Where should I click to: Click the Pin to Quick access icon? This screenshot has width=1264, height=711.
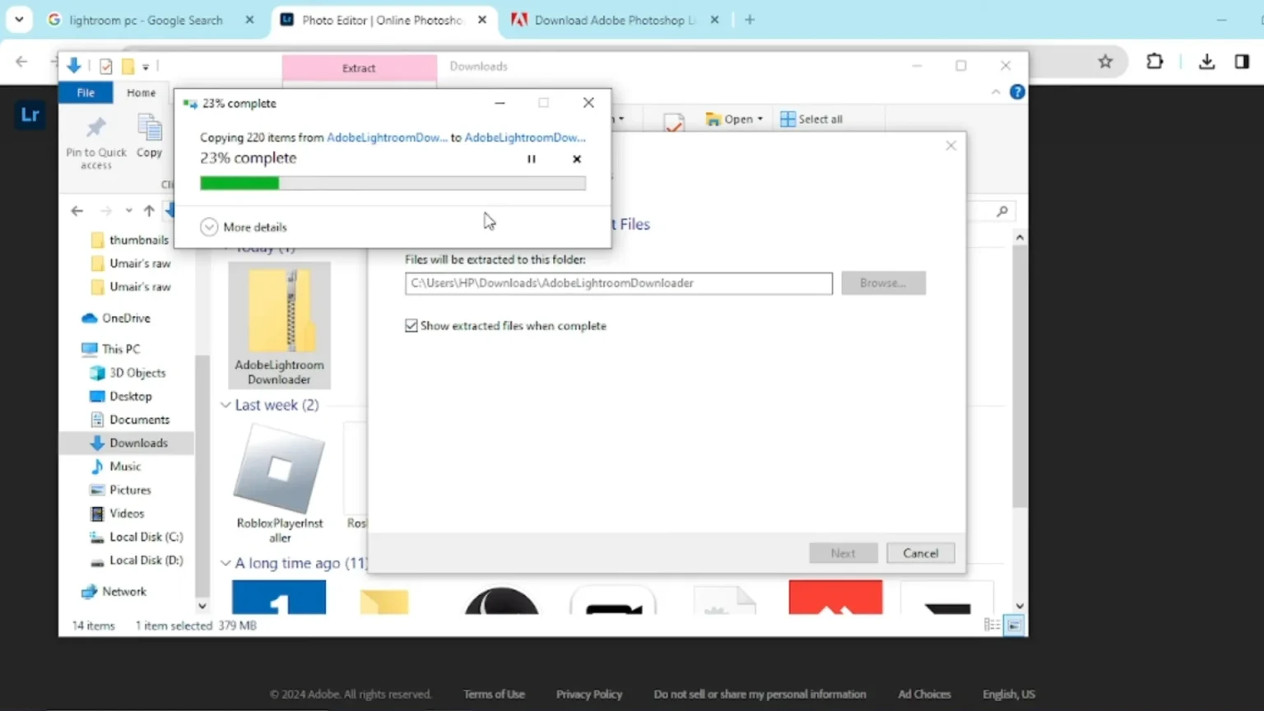96,128
